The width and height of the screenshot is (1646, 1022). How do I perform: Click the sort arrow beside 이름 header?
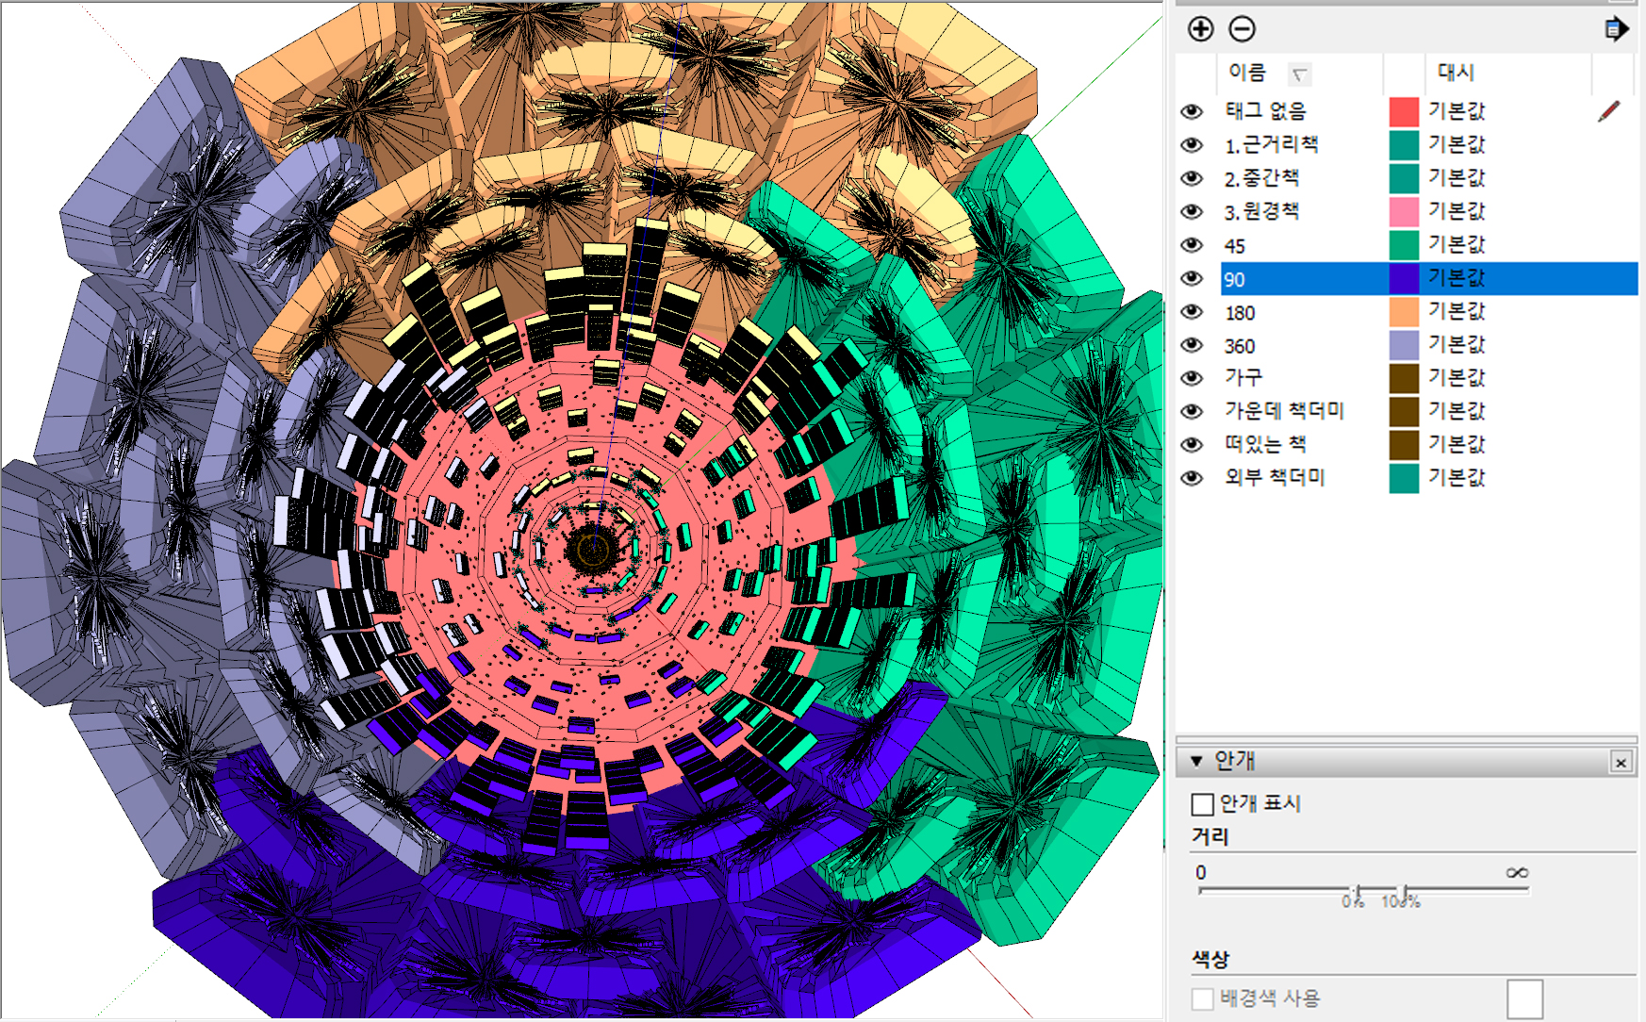(1300, 74)
